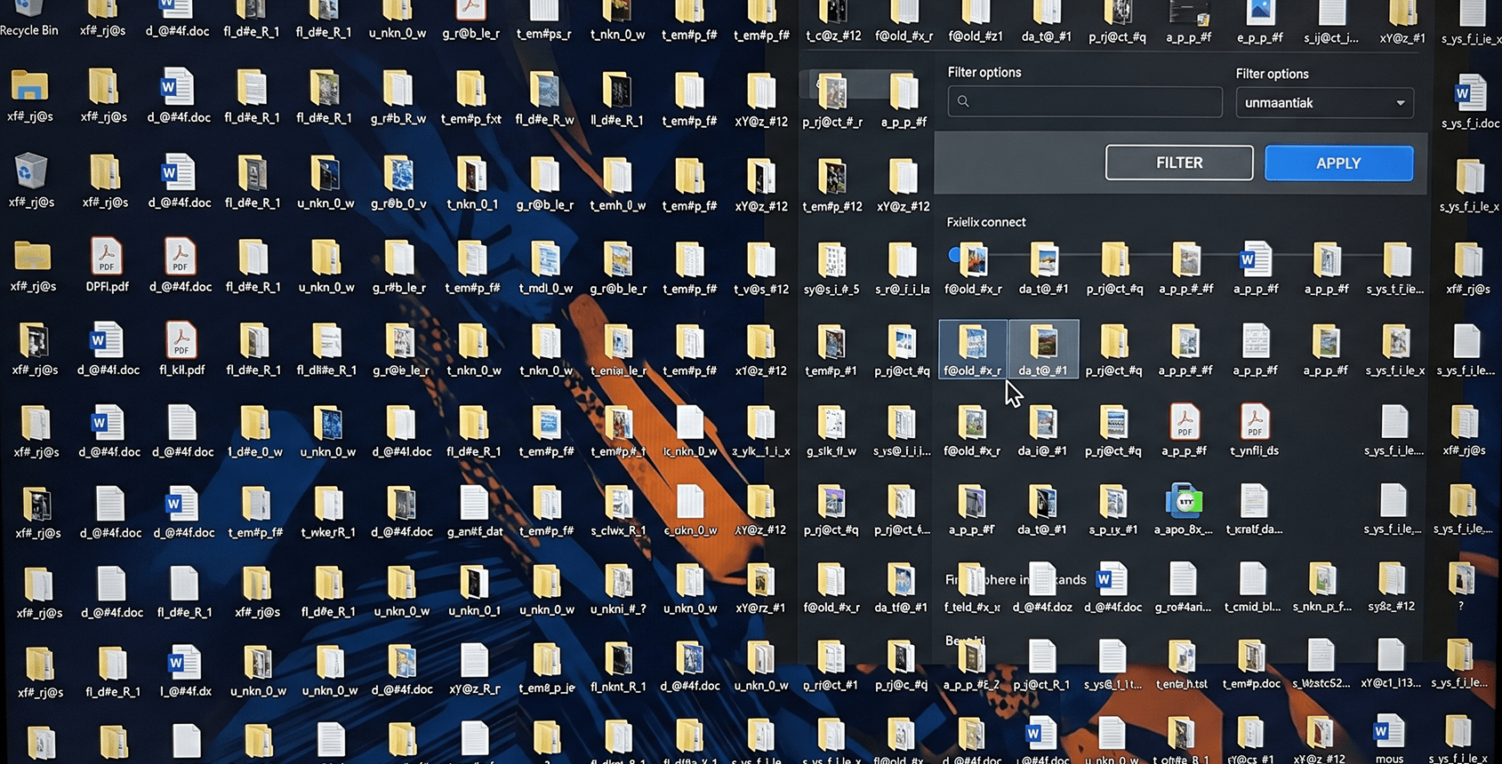Launch the a_apo_8x app icon
Screen dimensions: 1502x764
click(x=1184, y=502)
